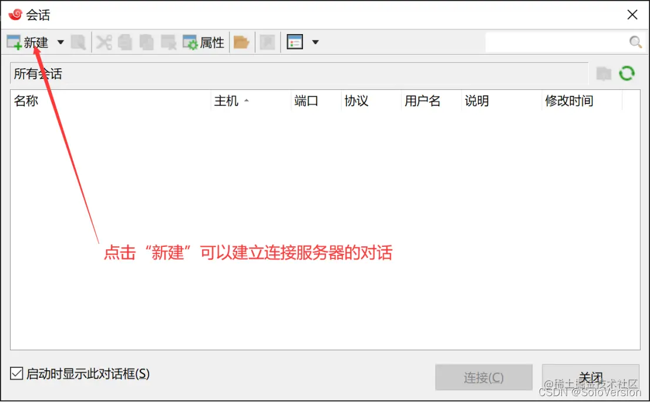Open the view options dropdown arrow

point(315,42)
